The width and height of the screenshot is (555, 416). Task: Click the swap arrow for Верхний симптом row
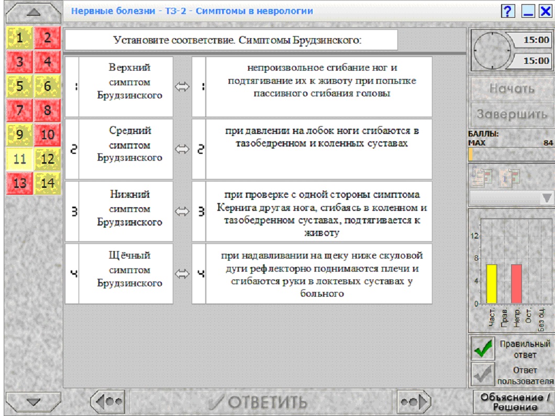point(182,87)
